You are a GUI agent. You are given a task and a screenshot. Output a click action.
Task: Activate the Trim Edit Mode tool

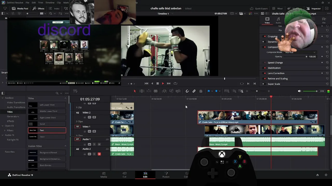coord(142,91)
